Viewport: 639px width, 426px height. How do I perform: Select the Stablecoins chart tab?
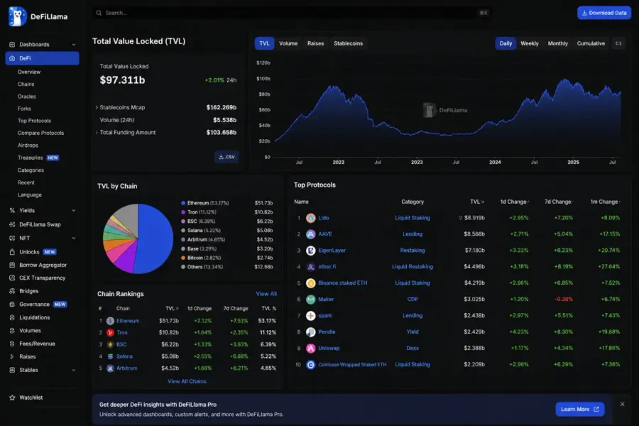348,43
